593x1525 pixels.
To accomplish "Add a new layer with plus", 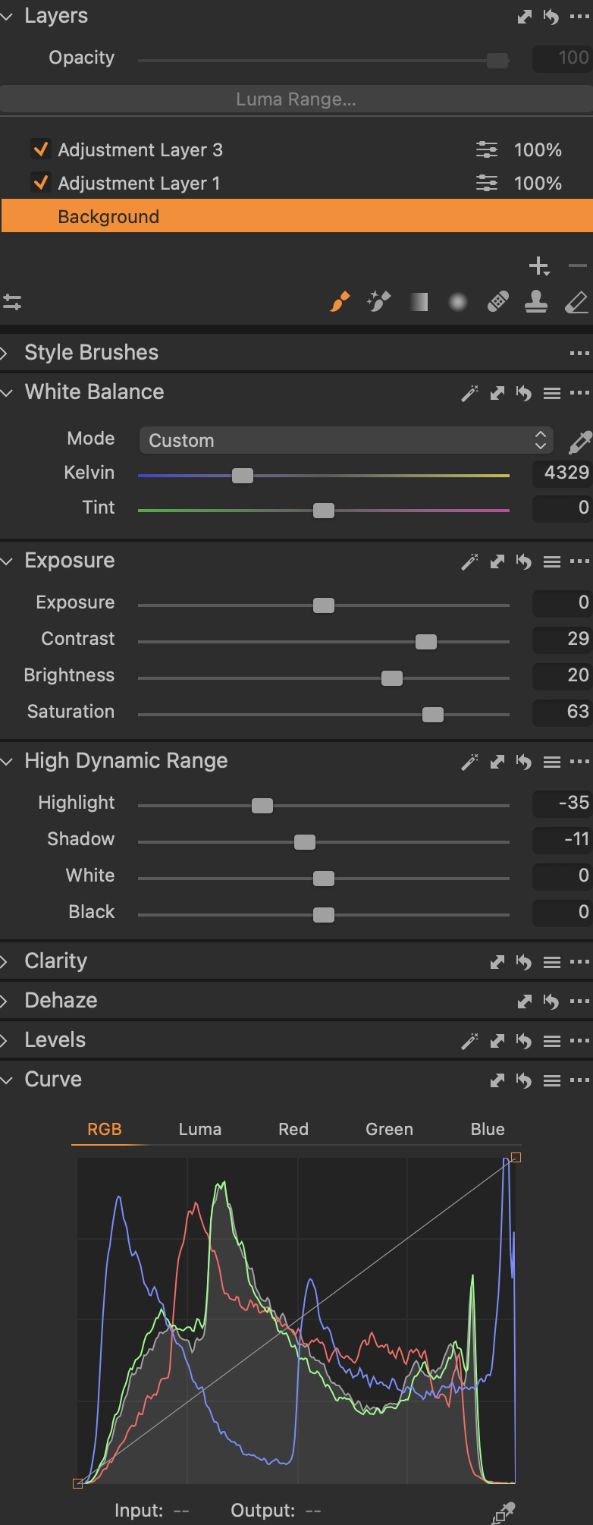I will [538, 266].
